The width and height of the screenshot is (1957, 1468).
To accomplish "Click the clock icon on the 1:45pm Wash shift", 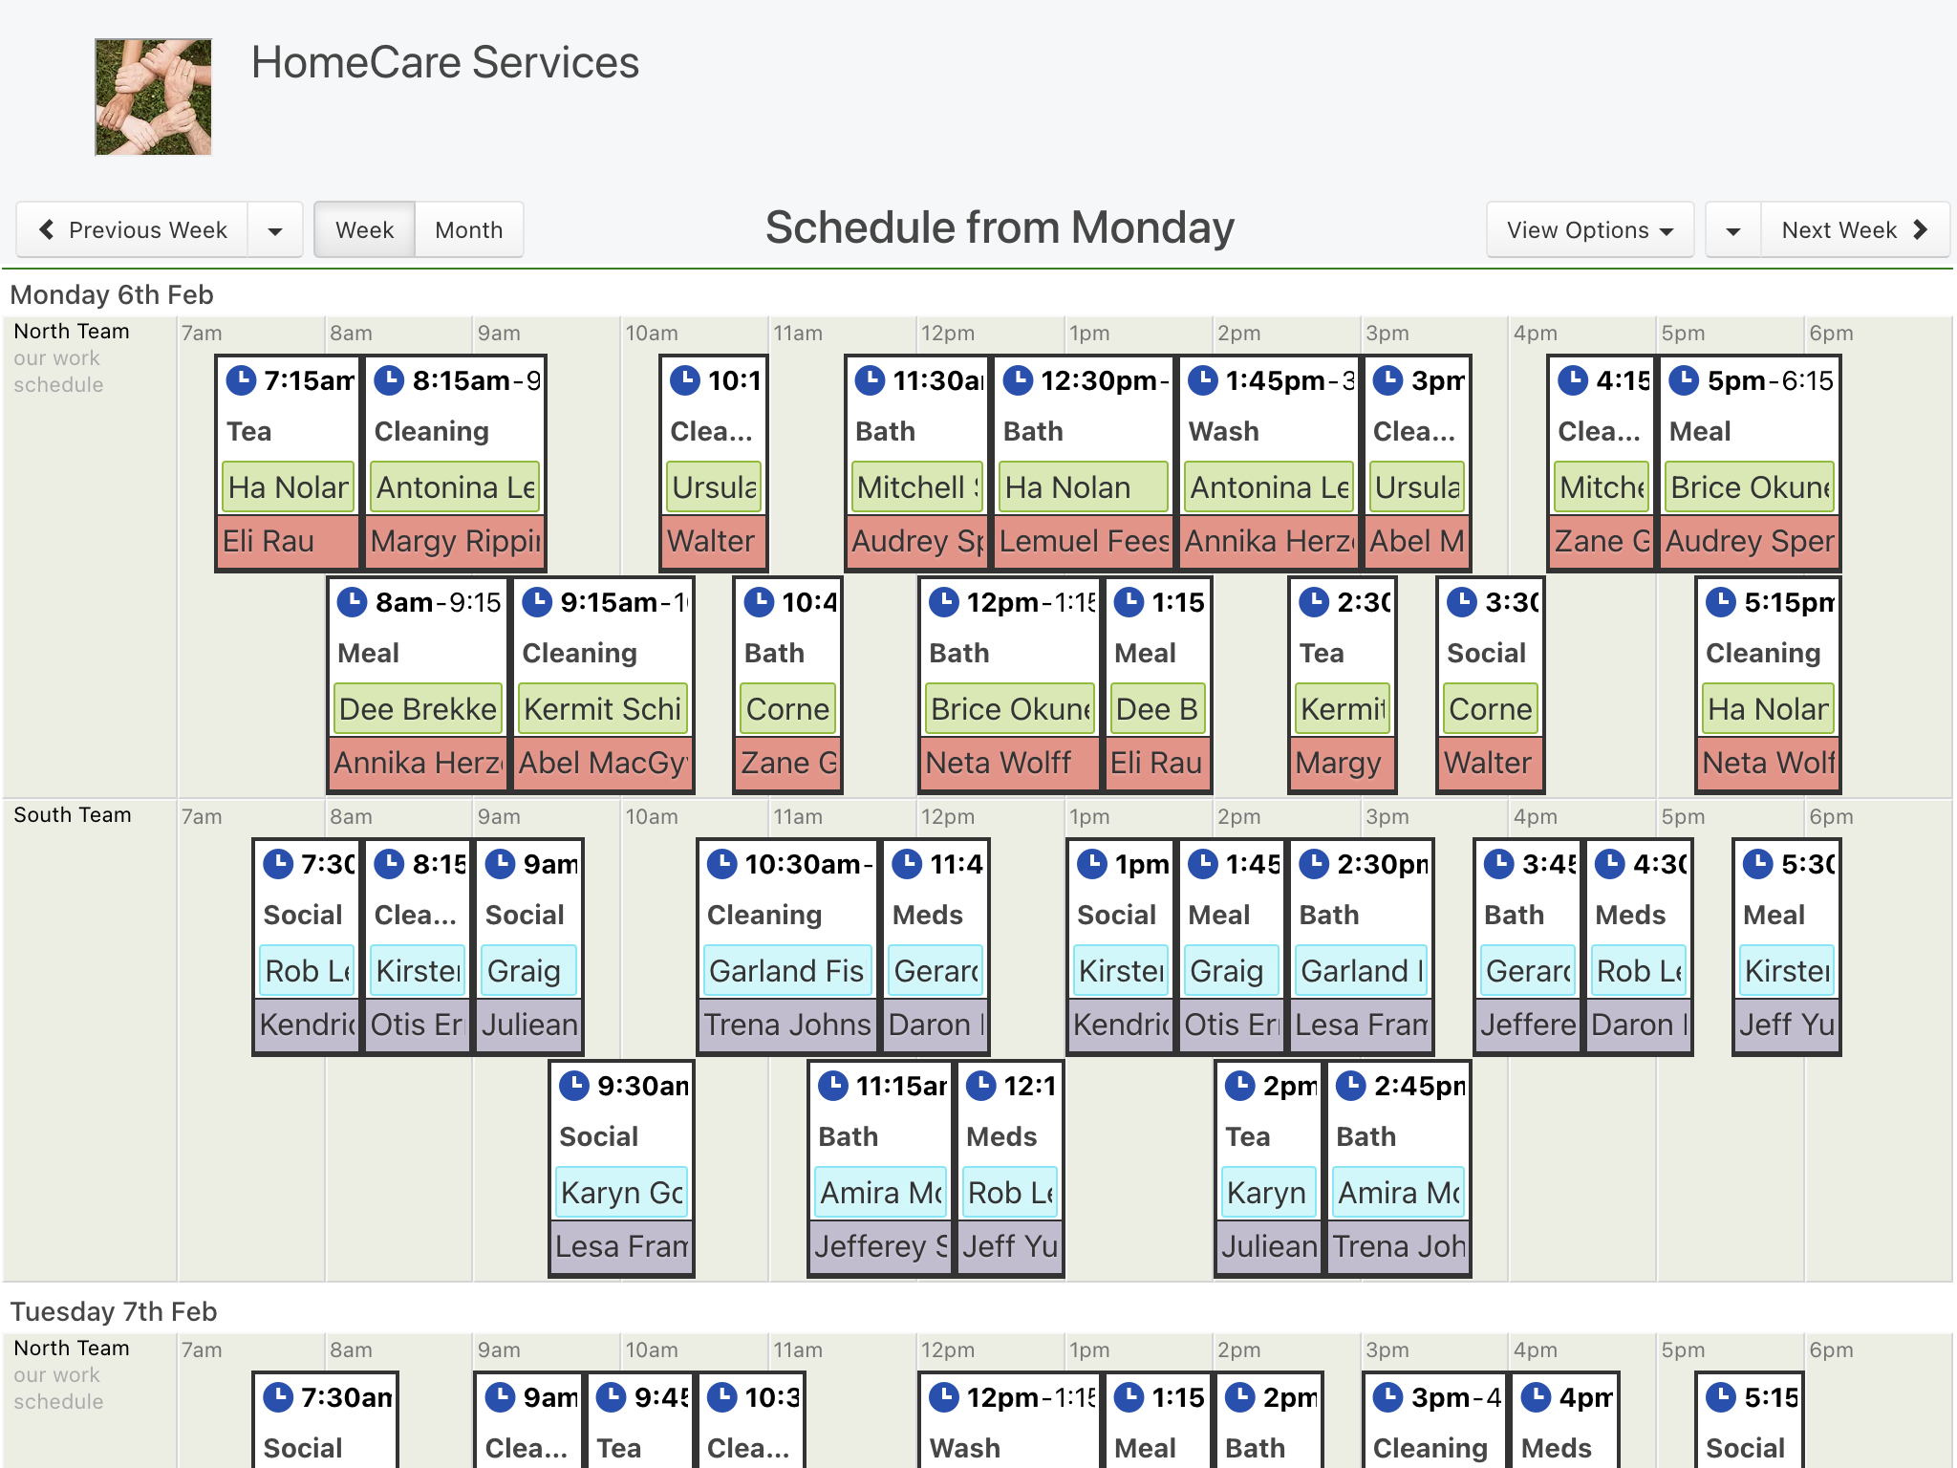I will 1203,379.
